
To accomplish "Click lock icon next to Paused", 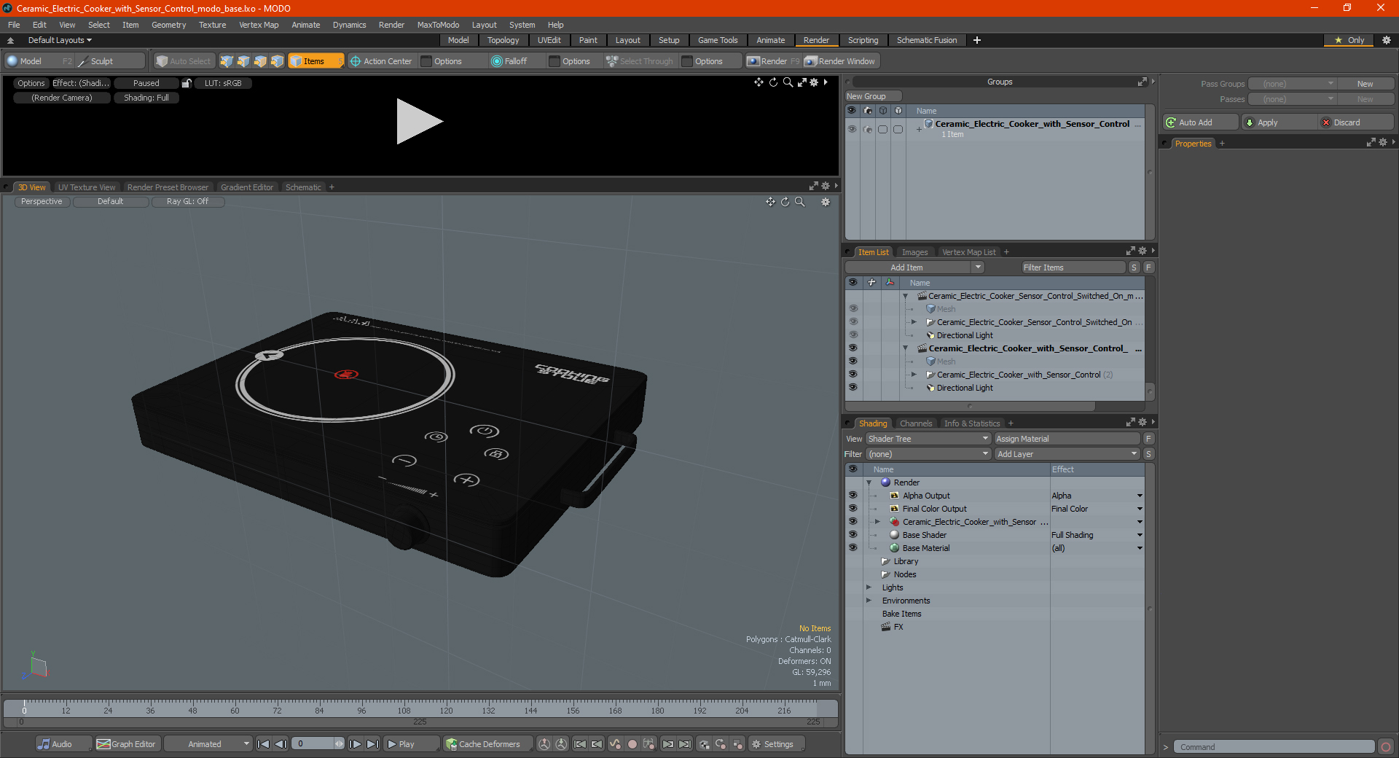I will pyautogui.click(x=187, y=83).
